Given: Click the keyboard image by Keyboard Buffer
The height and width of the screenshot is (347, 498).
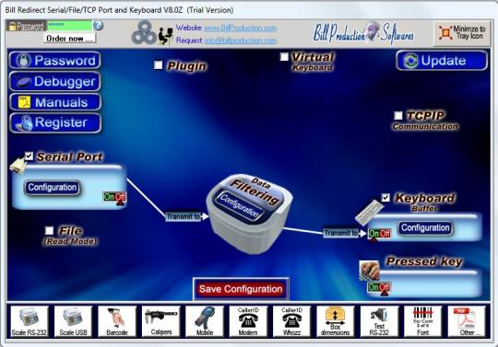Looking at the screenshot, I should point(370,213).
